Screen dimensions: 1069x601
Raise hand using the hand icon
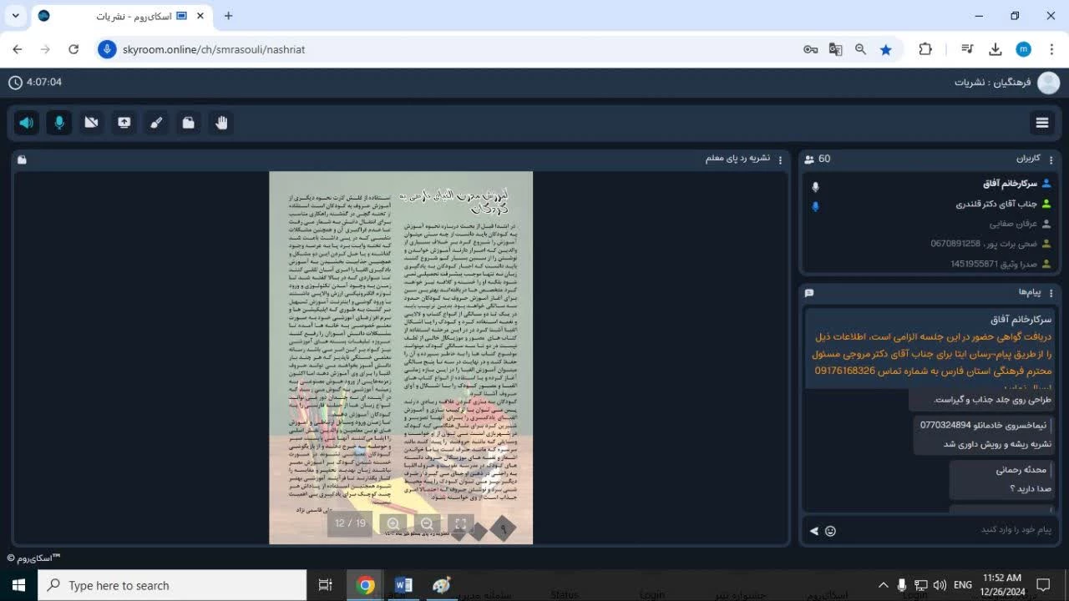click(221, 123)
